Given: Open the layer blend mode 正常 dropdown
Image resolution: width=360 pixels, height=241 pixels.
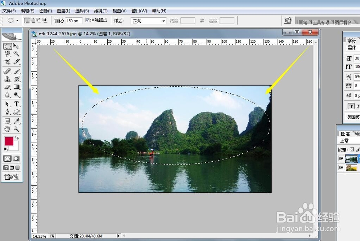Looking at the screenshot, I should click(349, 141).
